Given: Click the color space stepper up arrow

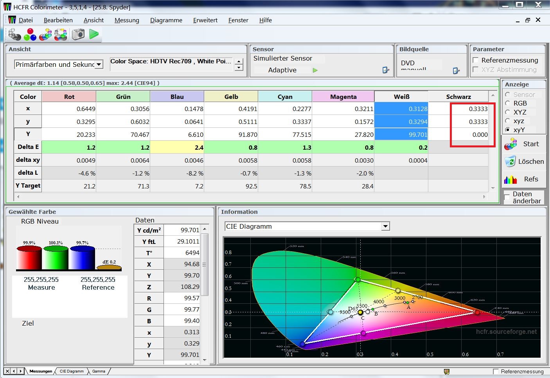Looking at the screenshot, I should point(239,61).
